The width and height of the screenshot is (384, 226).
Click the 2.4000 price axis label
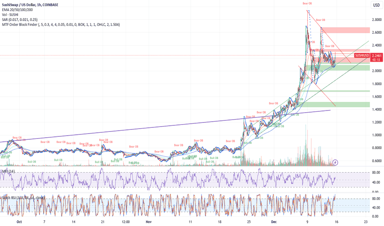click(x=377, y=45)
